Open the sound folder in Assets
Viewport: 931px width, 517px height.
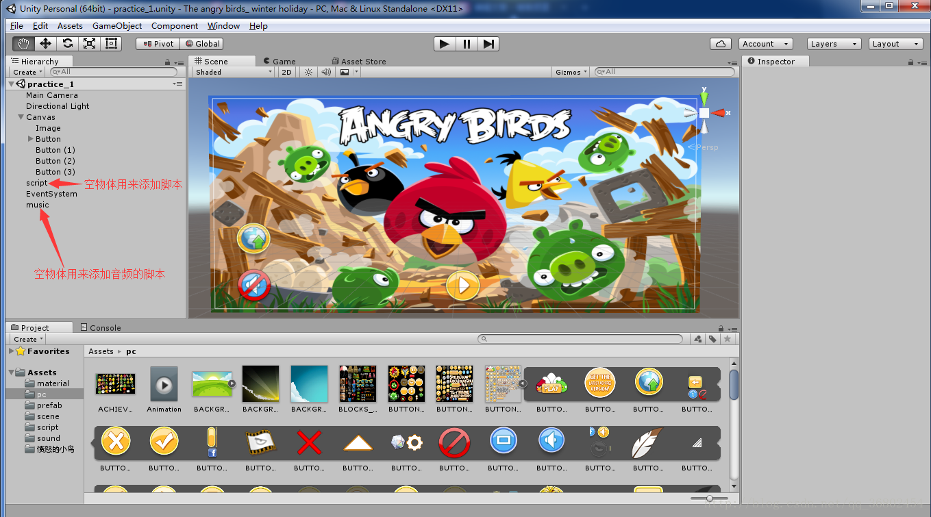coord(49,438)
